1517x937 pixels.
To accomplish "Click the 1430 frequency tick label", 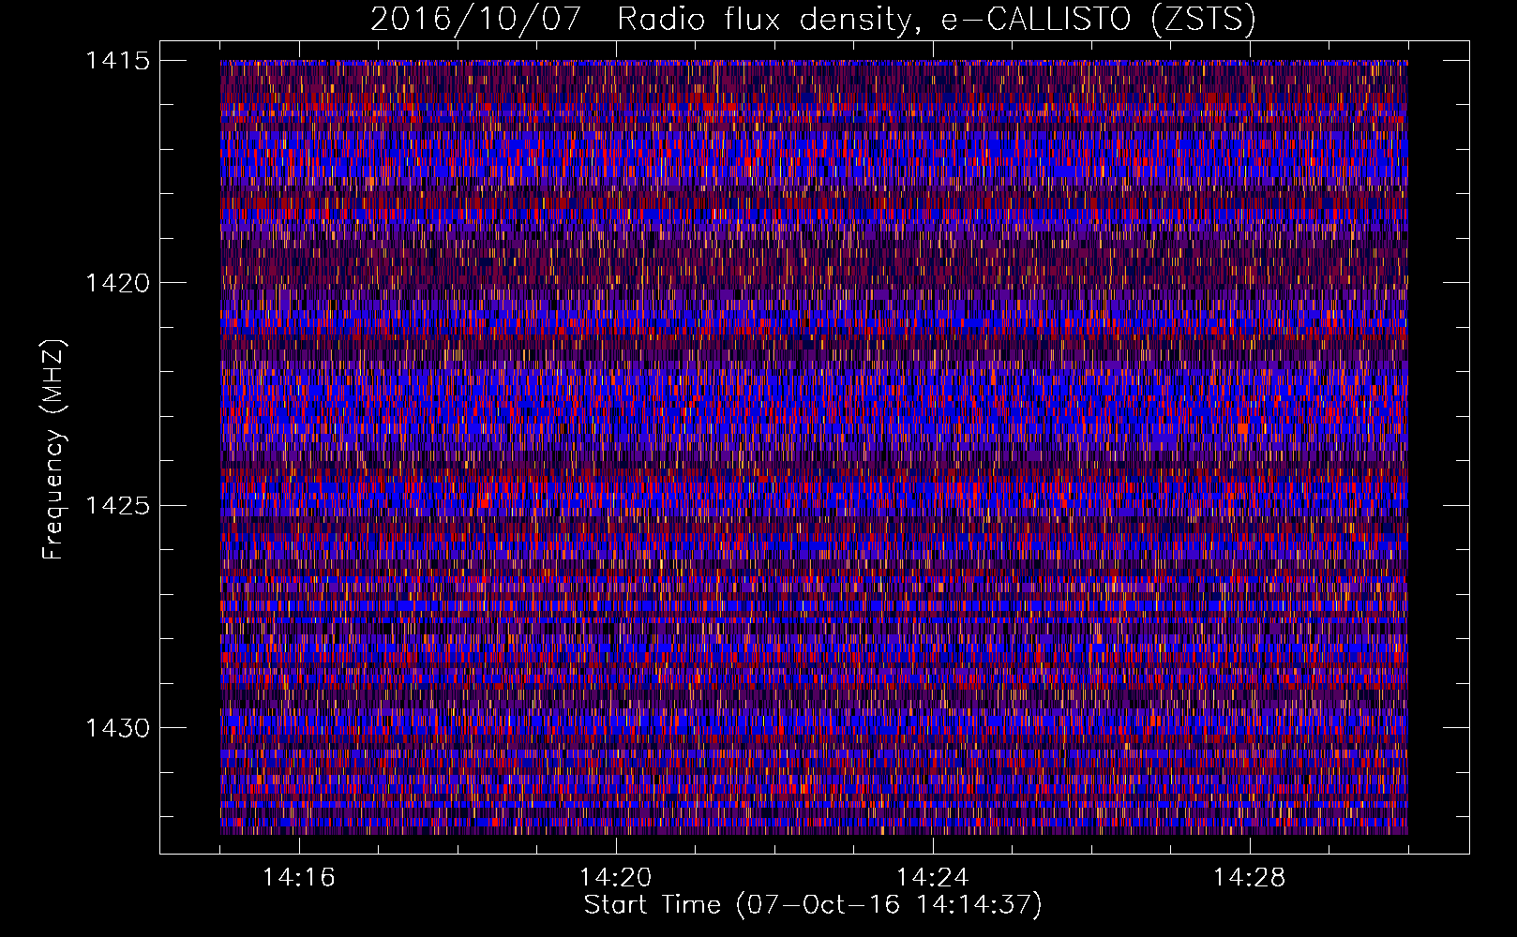I will [117, 728].
